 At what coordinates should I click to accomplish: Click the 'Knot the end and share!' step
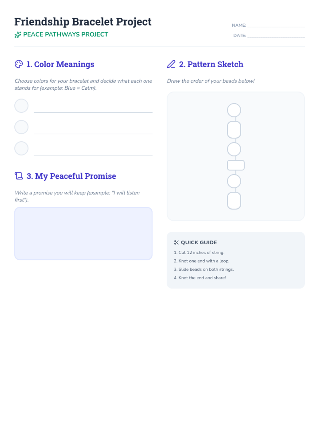(x=202, y=278)
